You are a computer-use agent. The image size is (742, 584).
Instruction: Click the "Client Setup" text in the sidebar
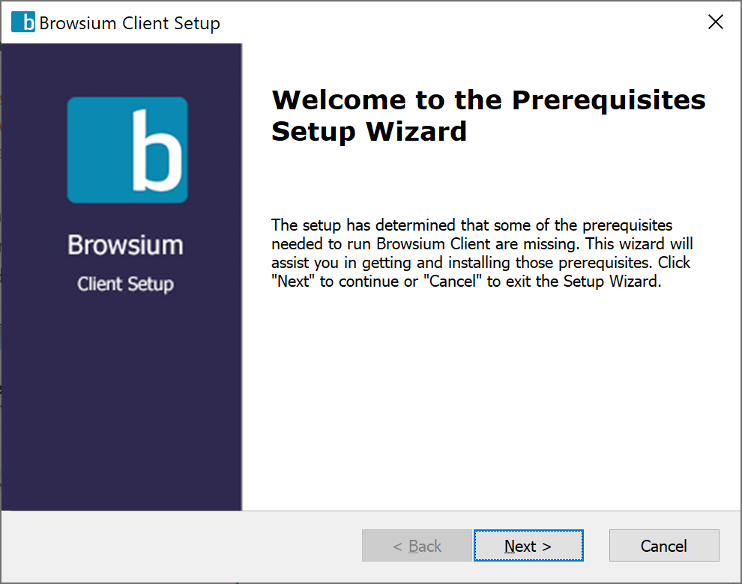click(125, 285)
